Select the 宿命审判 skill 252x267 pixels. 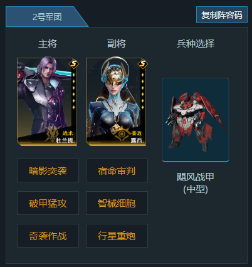(x=117, y=170)
